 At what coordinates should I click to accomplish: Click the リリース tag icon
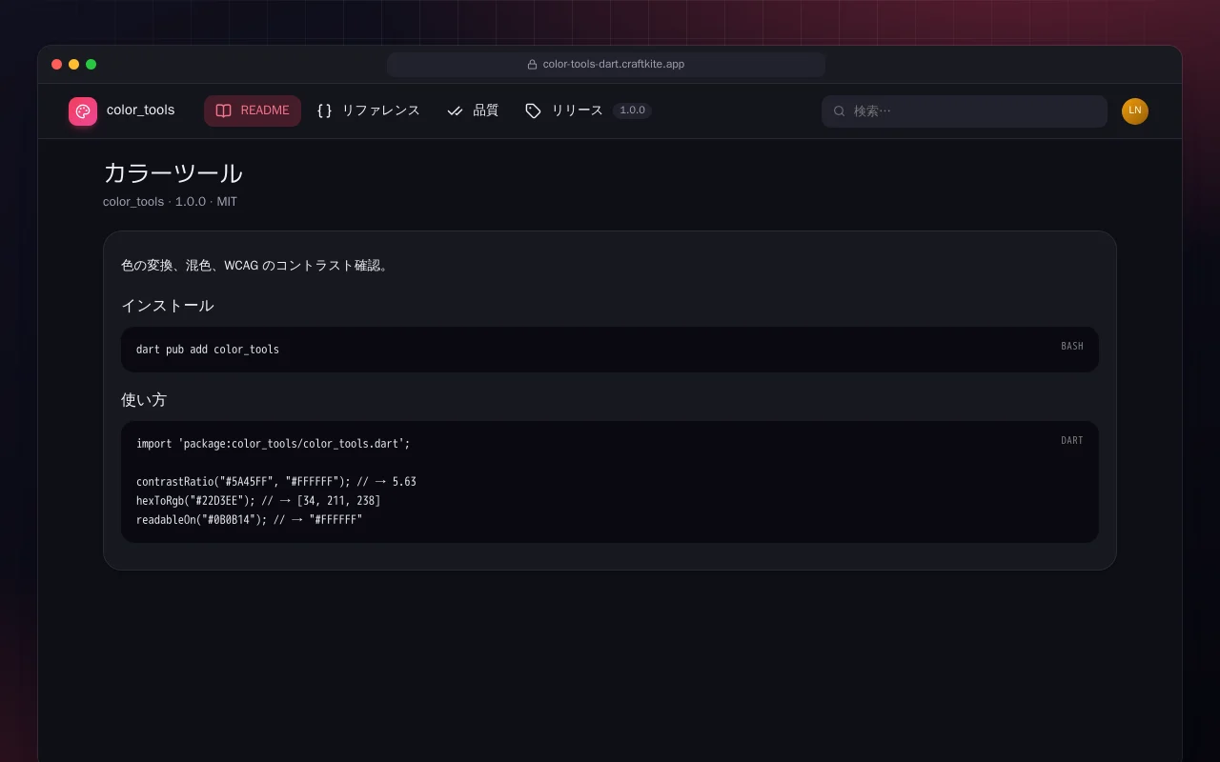pos(533,110)
